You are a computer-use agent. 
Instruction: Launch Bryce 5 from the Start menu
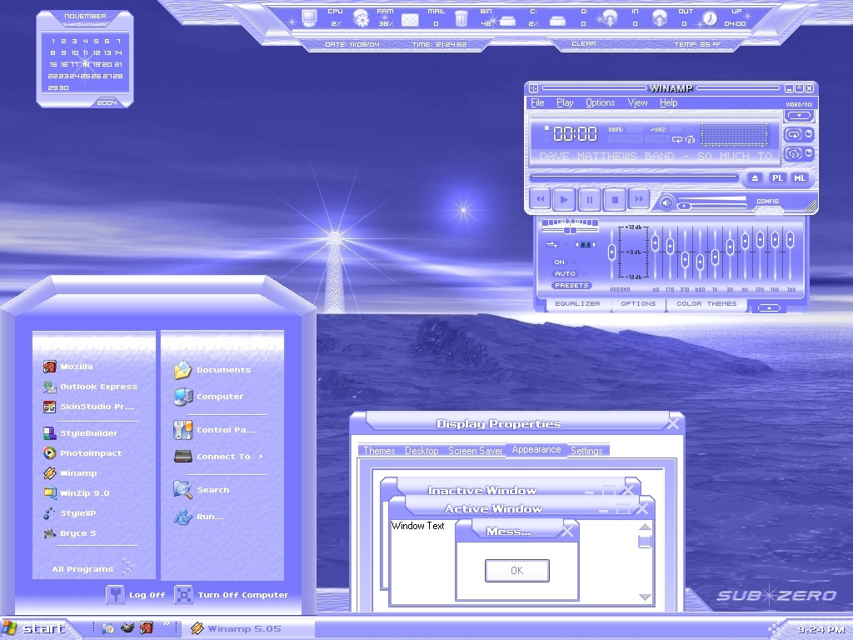point(70,532)
